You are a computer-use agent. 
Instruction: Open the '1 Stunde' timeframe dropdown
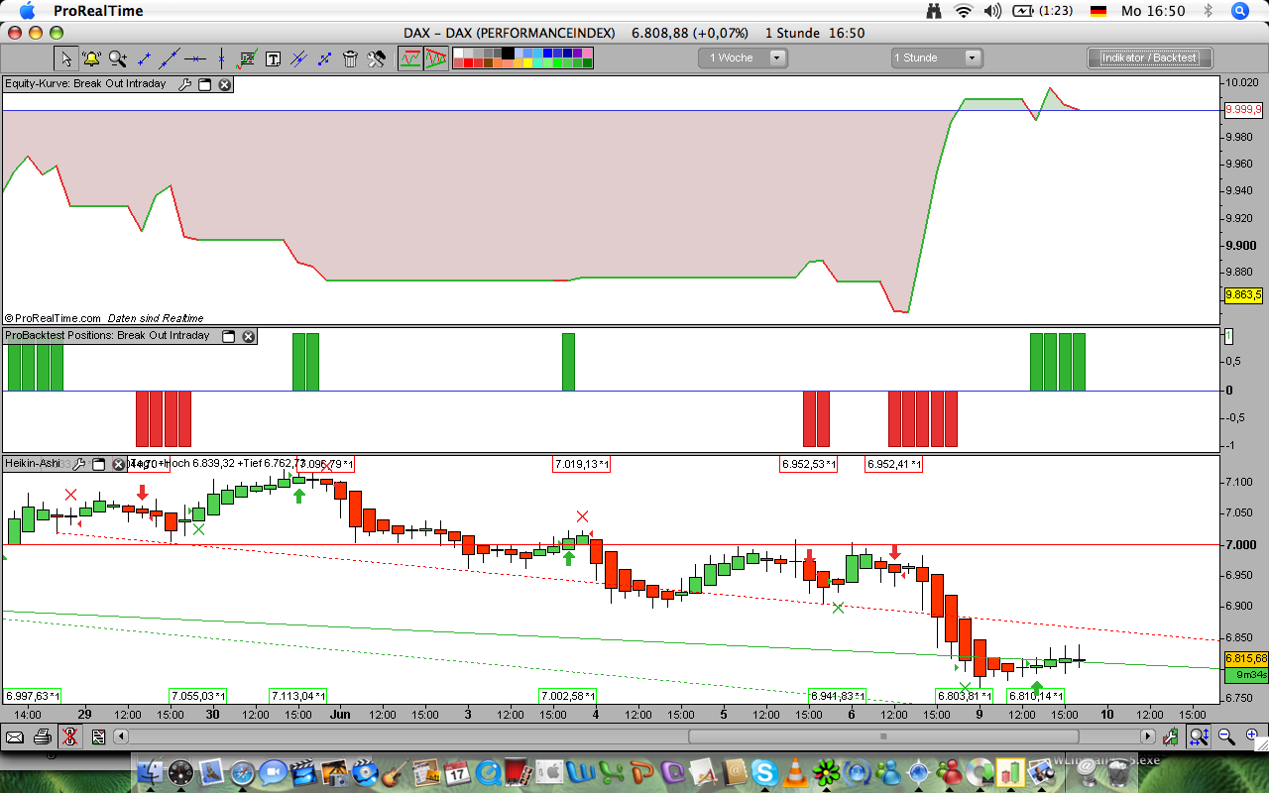pyautogui.click(x=937, y=57)
